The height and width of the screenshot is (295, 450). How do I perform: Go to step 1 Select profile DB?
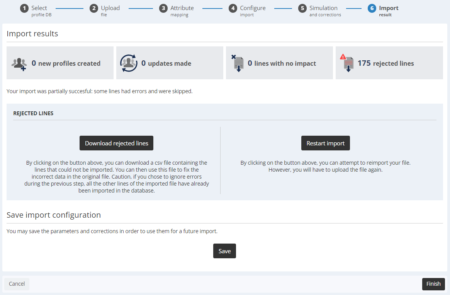click(x=36, y=10)
